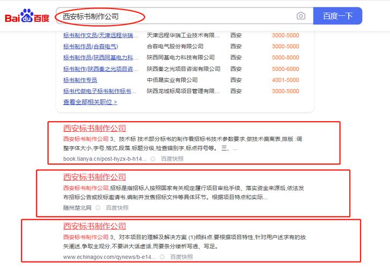Open camera image search icon

301,16
